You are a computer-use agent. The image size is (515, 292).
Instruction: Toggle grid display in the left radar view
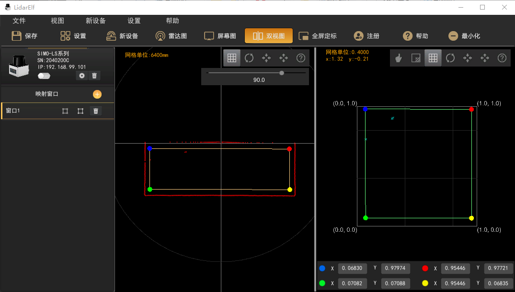click(x=232, y=58)
